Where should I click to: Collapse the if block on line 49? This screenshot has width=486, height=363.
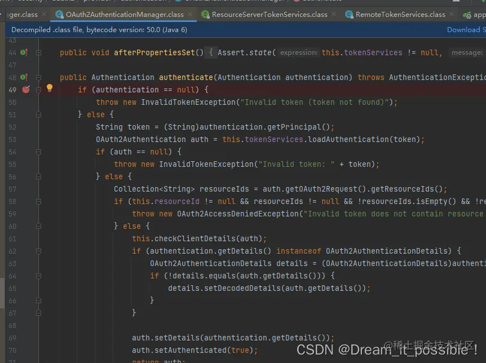39,90
